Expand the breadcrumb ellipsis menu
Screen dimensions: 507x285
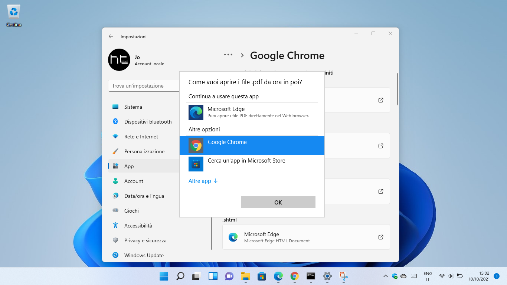(228, 55)
